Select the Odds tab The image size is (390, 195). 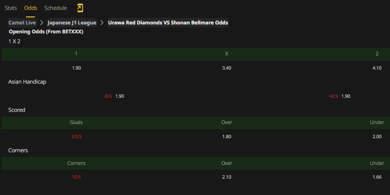coord(31,8)
